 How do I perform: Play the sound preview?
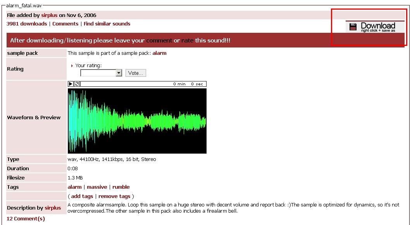point(71,84)
